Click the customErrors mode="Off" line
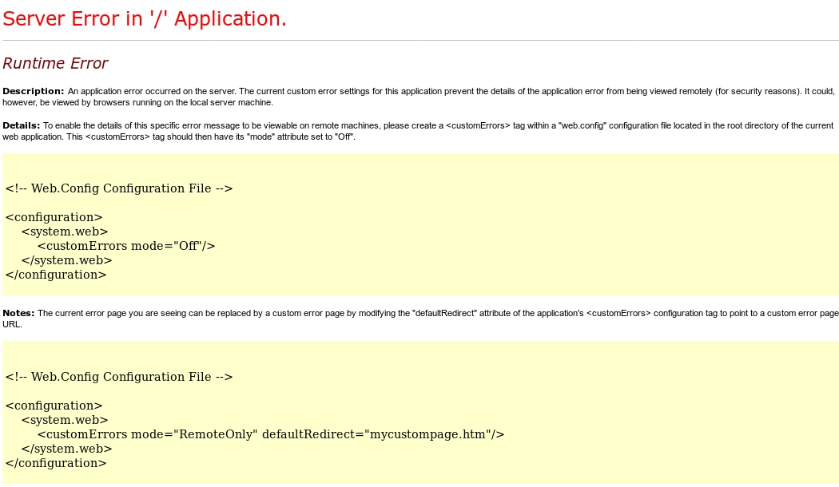Viewport: 839px width, 487px height. (x=126, y=246)
